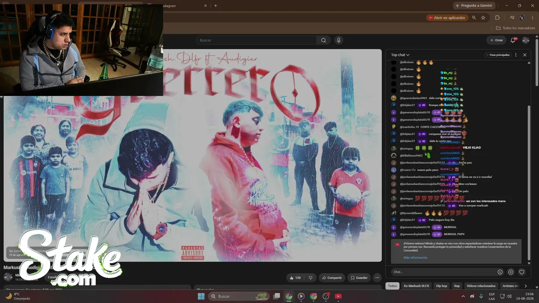Open Chrome media controls icon
This screenshot has height=303, width=539.
tap(512, 18)
